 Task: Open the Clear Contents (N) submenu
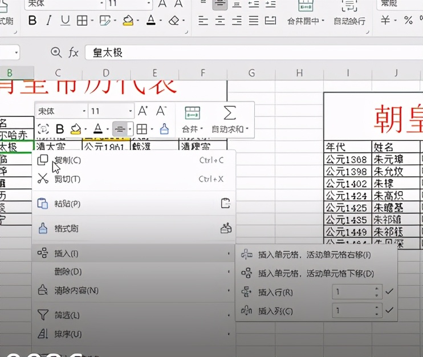click(133, 290)
